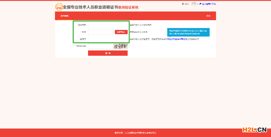The height and width of the screenshot is (137, 271).
Task: Click the blue tooltip notice box
Action: (x=189, y=32)
